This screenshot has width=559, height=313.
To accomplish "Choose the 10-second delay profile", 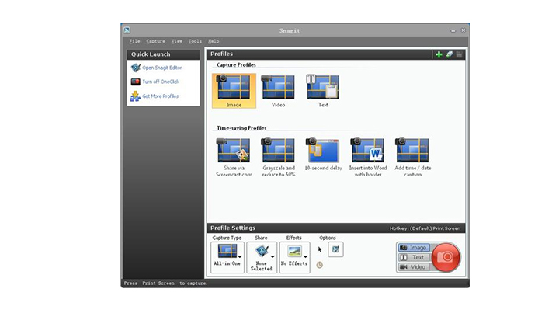I will pos(323,155).
